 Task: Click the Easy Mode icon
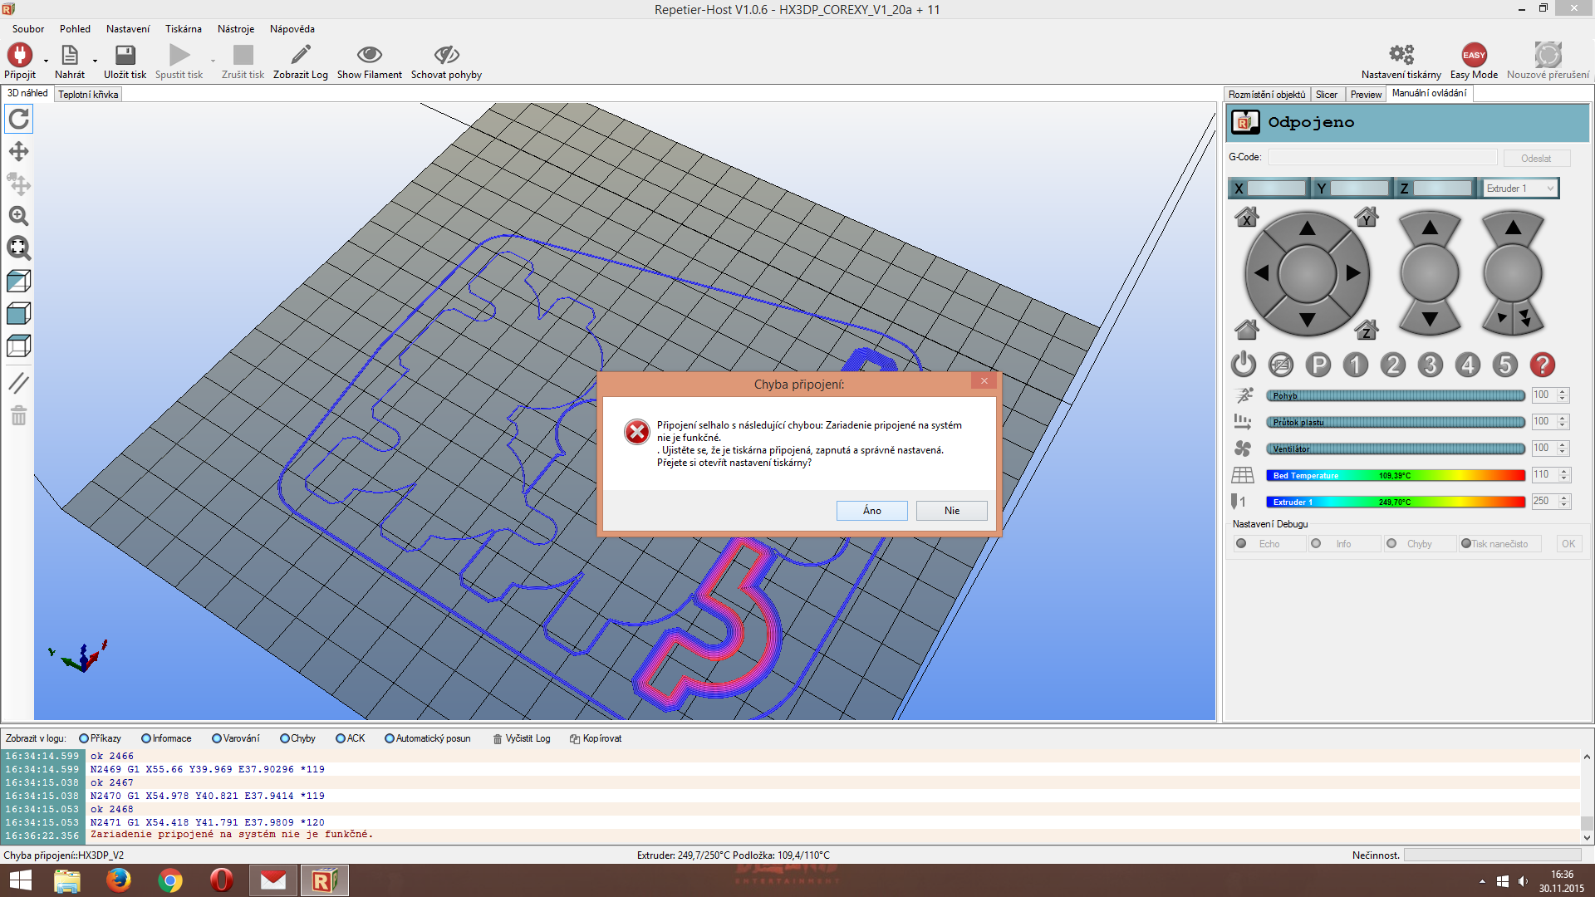(1474, 56)
